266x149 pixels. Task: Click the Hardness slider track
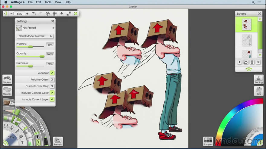[30, 66]
